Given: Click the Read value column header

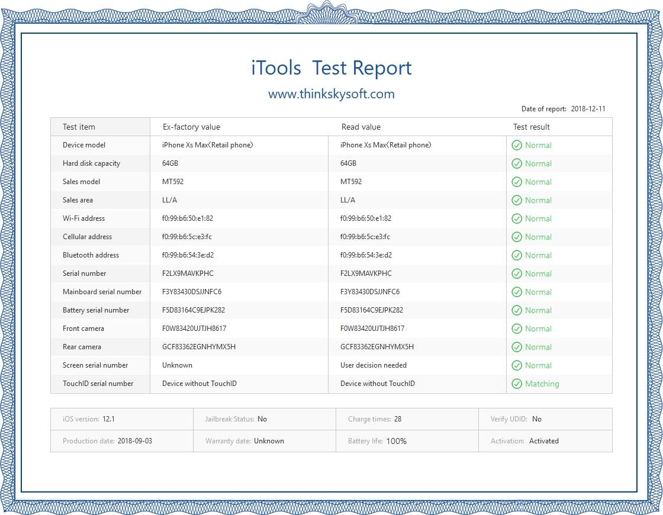Looking at the screenshot, I should 361,127.
